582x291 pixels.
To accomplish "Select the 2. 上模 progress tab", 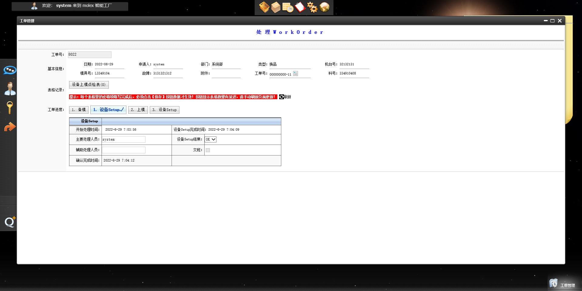I will pos(138,110).
